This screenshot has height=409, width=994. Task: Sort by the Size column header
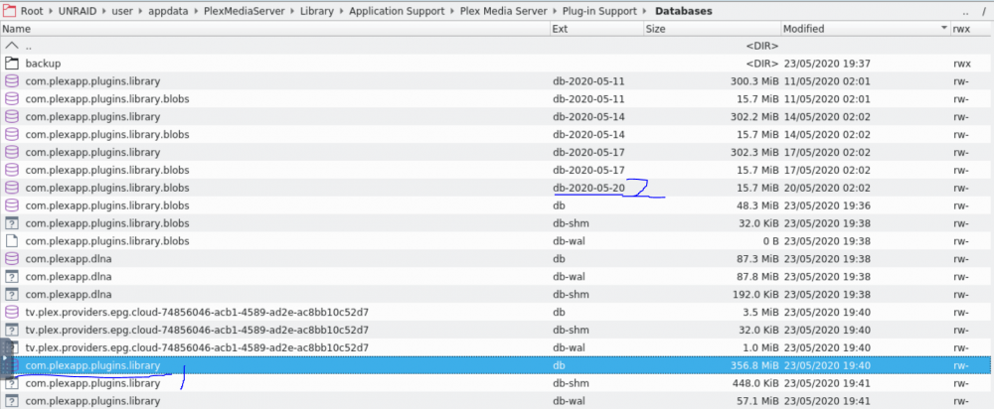[712, 29]
